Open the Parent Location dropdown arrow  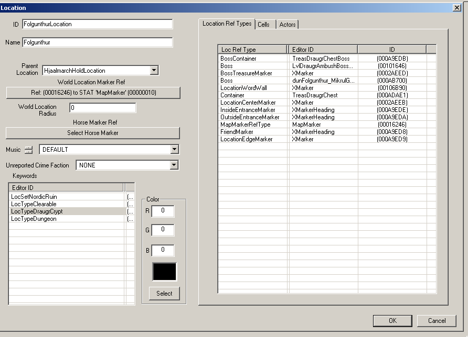154,71
